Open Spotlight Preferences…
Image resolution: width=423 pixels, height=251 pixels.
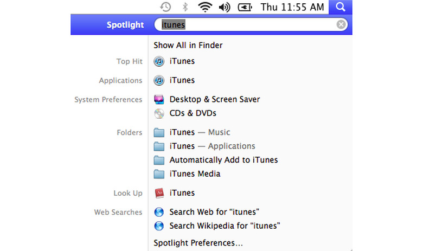(x=198, y=243)
